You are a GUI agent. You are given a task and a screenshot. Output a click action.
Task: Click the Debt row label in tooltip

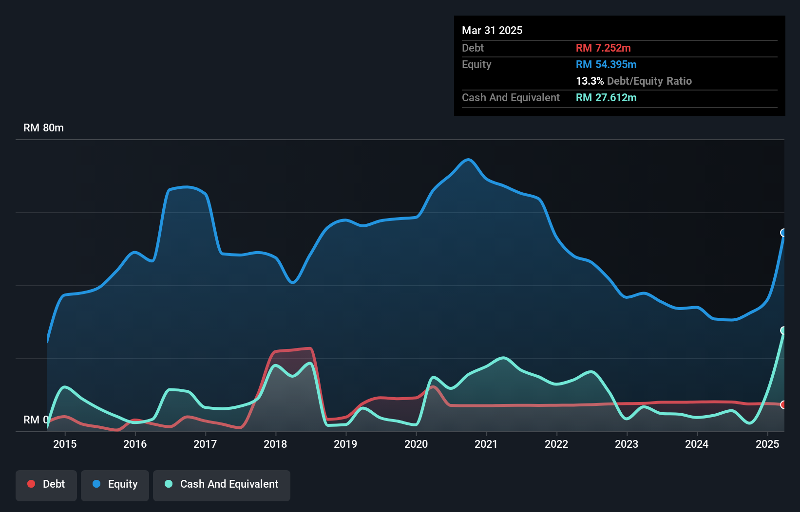(473, 48)
